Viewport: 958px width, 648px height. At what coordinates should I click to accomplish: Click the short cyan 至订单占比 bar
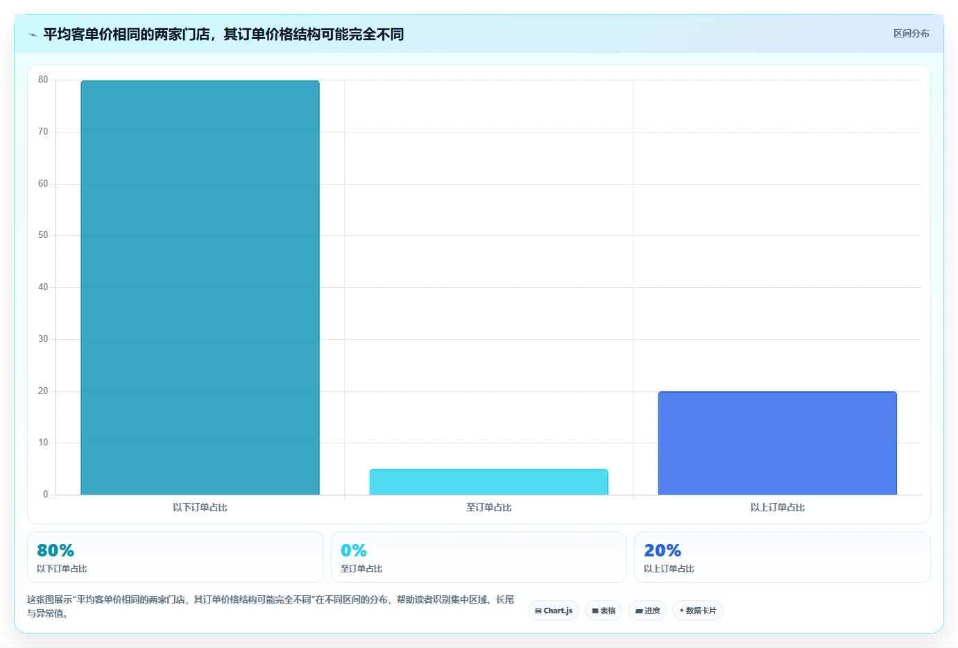[488, 482]
